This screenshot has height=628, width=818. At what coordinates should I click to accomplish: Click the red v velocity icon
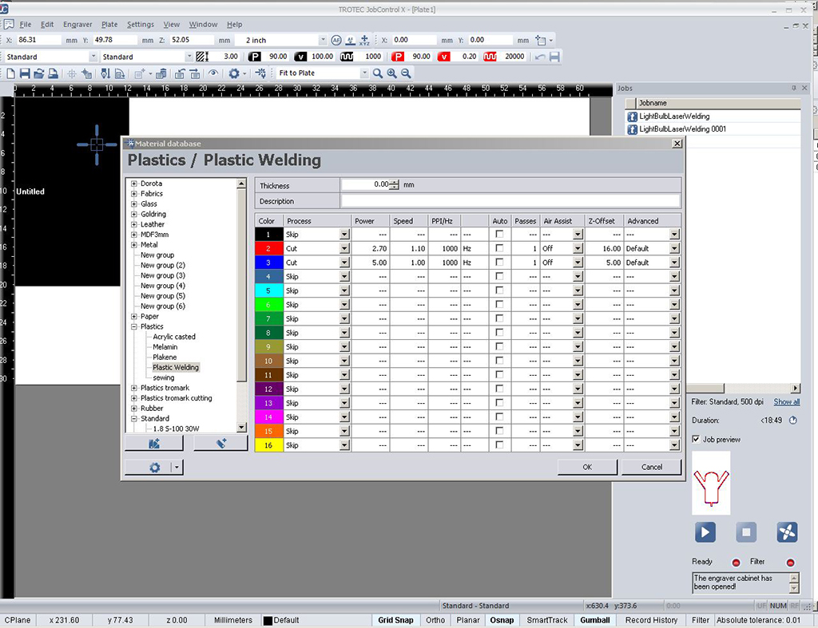click(x=444, y=57)
